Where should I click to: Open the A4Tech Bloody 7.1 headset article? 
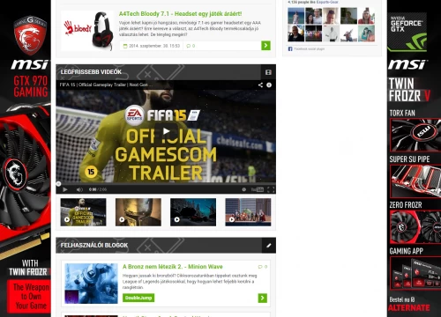pyautogui.click(x=180, y=14)
